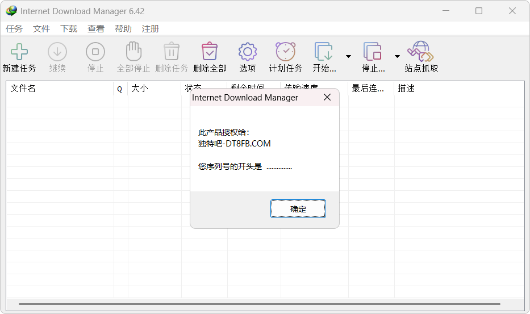Image resolution: width=530 pixels, height=314 pixels.
Task: Sort by 描述 column header
Action: pos(459,88)
